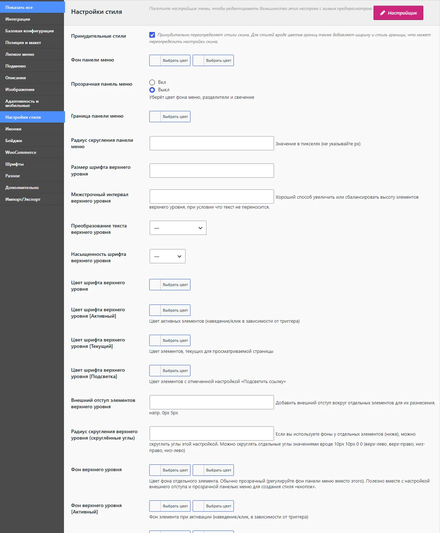This screenshot has width=440, height=533.
Task: Open the Импорт/Экспорт tab
Action: click(32, 199)
